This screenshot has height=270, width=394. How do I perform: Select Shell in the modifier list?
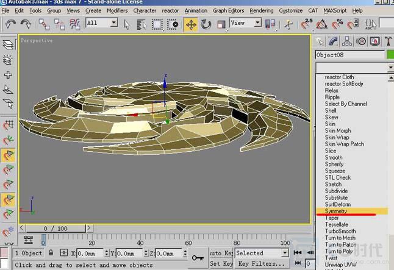(x=331, y=110)
